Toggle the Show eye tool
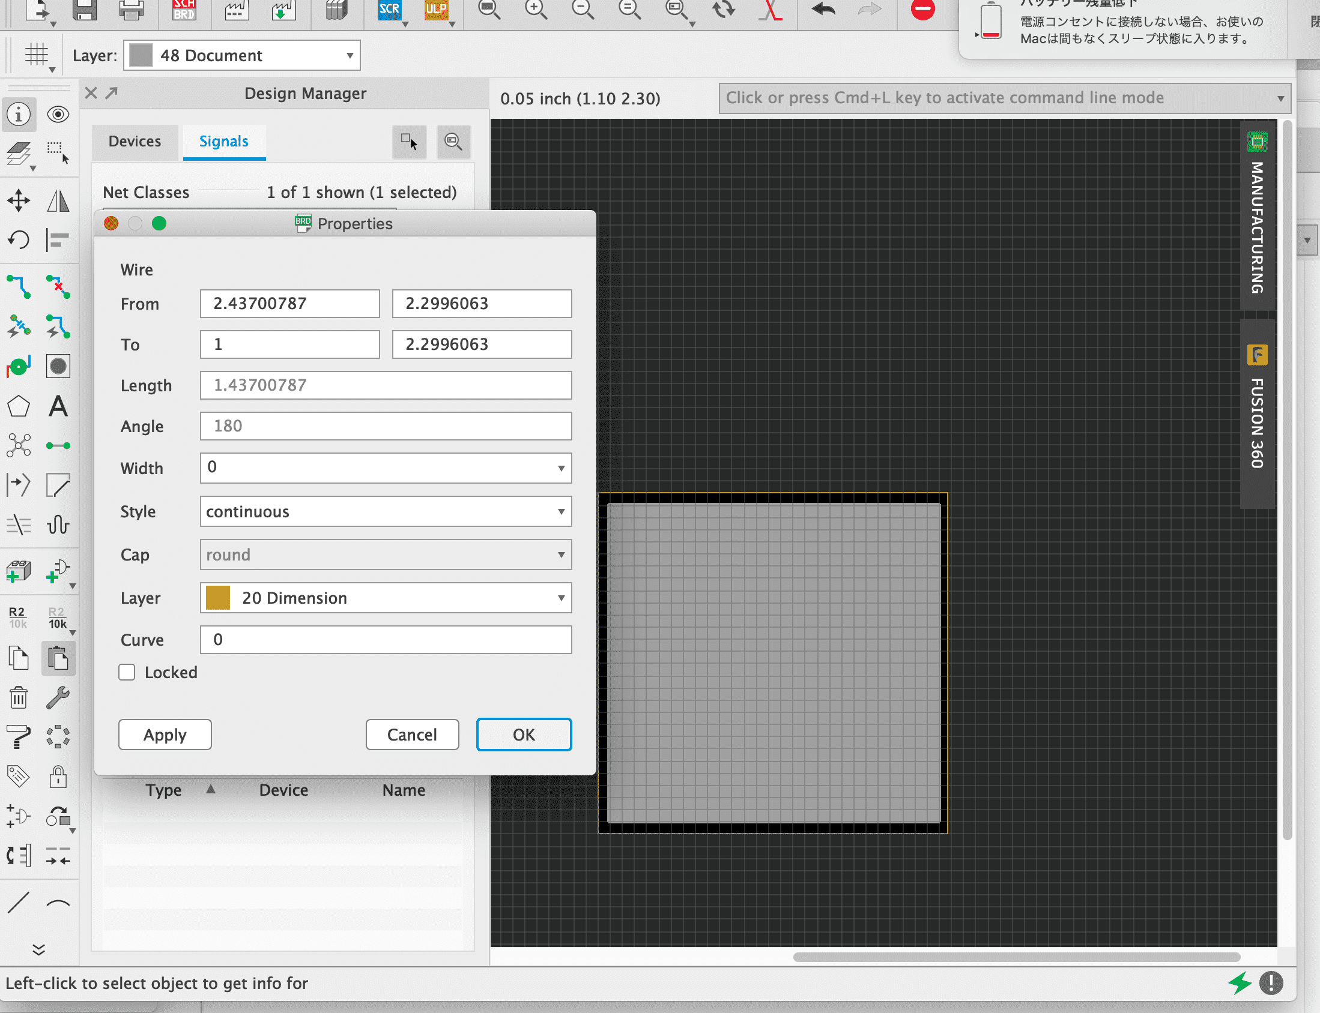Viewport: 1320px width, 1013px height. point(58,114)
